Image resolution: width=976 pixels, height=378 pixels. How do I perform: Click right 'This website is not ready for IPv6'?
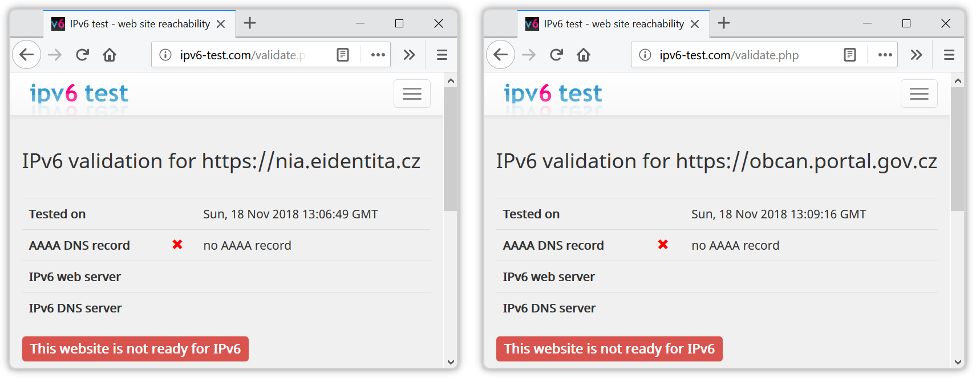point(609,349)
